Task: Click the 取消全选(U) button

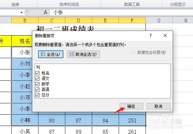Action: tap(83, 54)
